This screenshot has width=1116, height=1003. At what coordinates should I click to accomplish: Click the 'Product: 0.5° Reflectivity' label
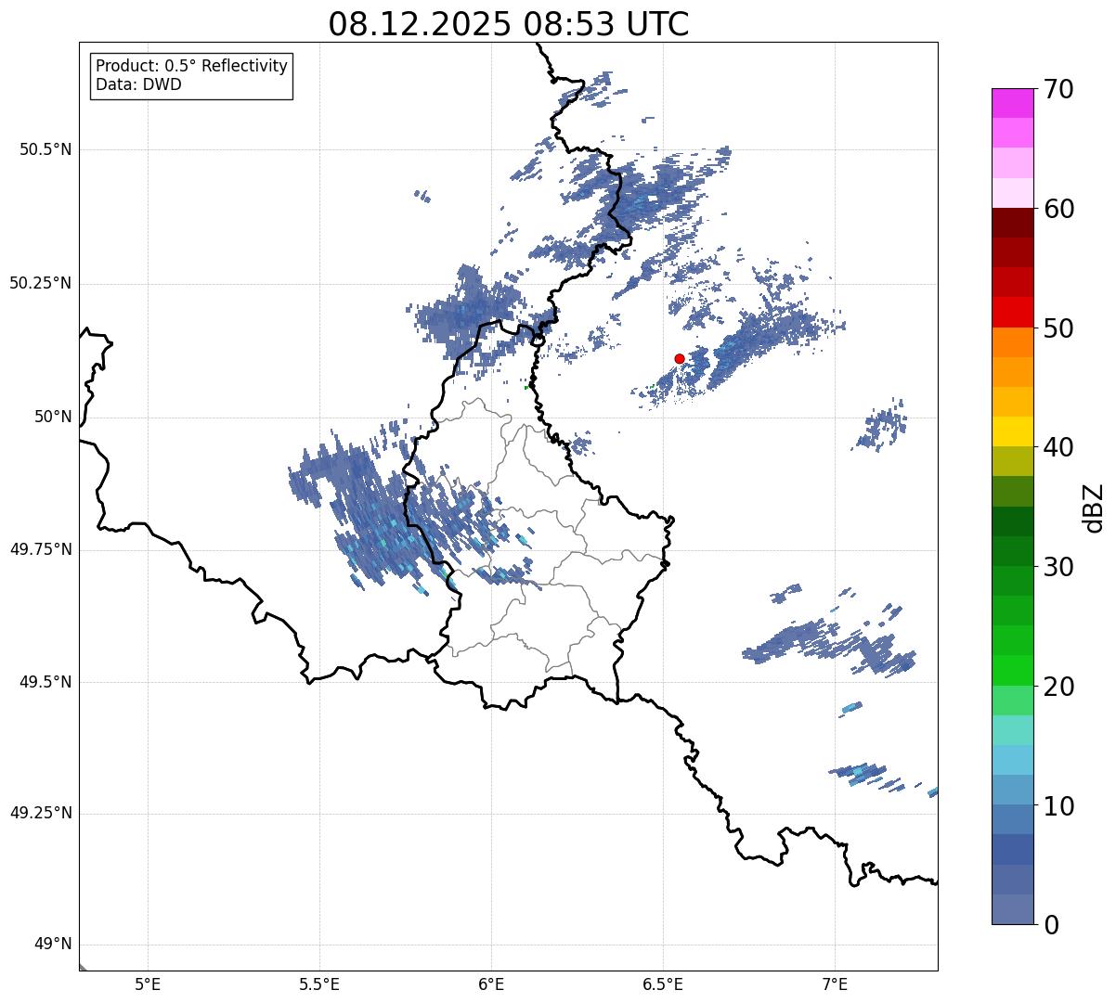[192, 67]
